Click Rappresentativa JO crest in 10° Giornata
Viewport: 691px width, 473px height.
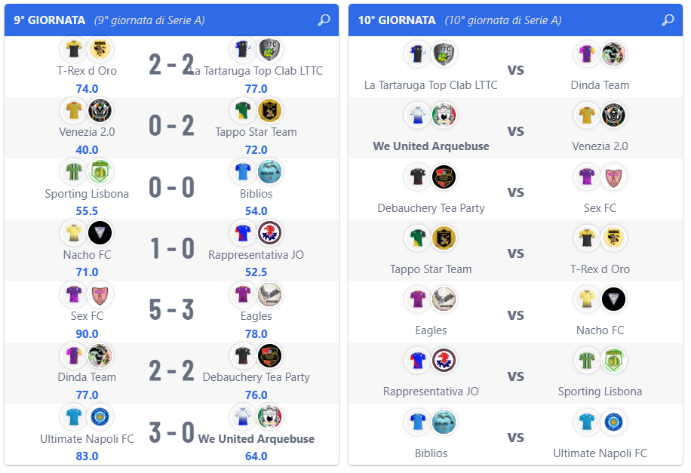pos(444,360)
